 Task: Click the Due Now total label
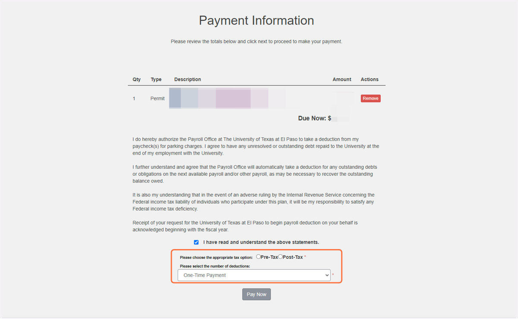(x=315, y=118)
